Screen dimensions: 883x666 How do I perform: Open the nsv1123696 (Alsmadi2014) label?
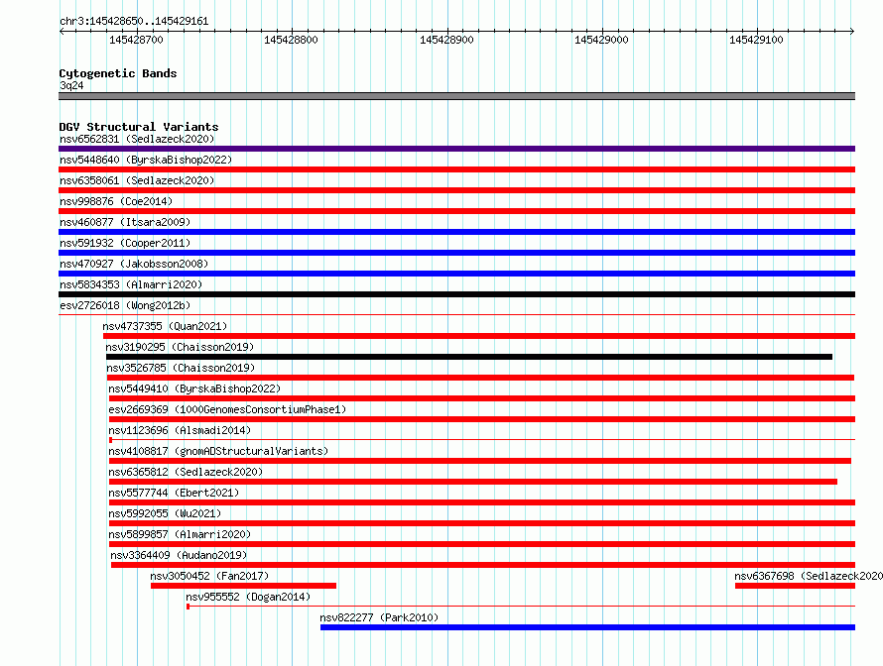click(x=180, y=430)
